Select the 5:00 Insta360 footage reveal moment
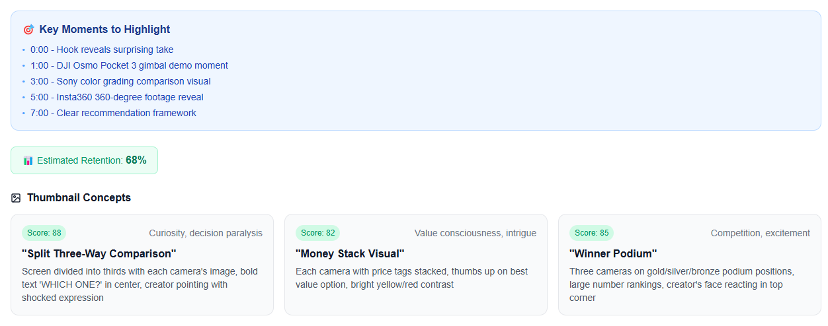Image resolution: width=828 pixels, height=326 pixels. tap(116, 97)
